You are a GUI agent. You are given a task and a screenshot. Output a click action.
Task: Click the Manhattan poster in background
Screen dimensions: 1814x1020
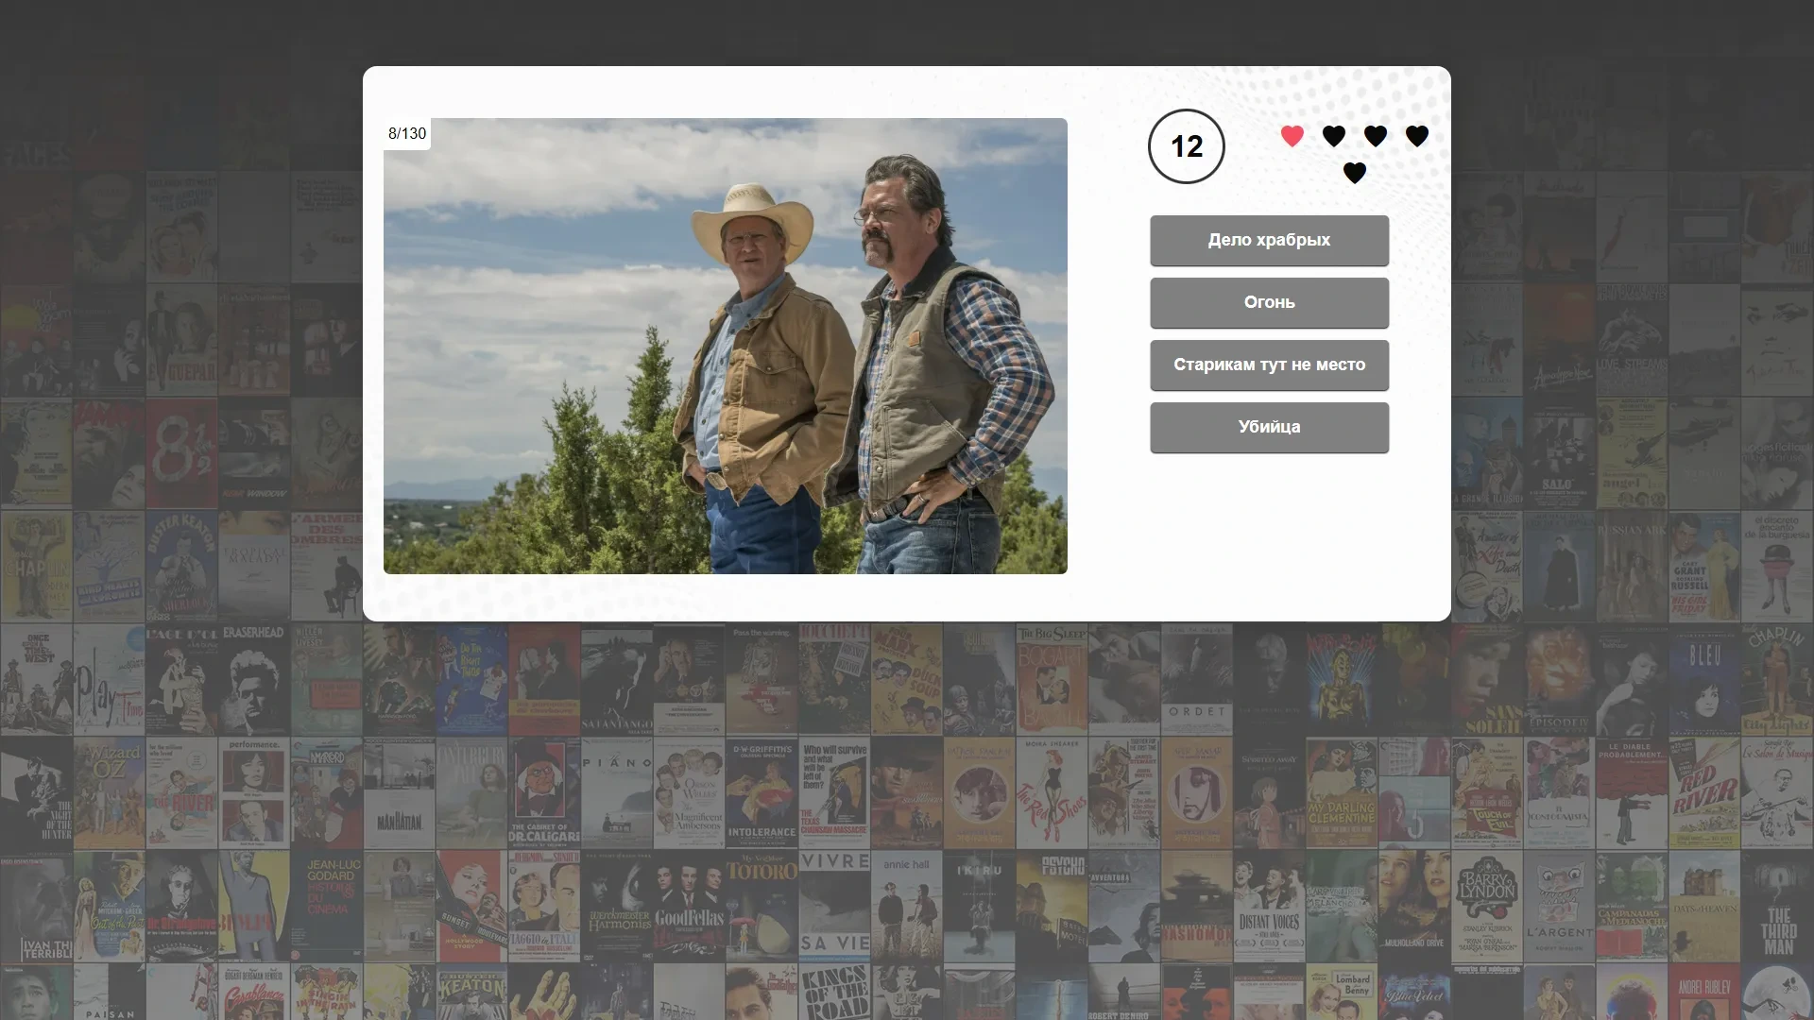[399, 793]
